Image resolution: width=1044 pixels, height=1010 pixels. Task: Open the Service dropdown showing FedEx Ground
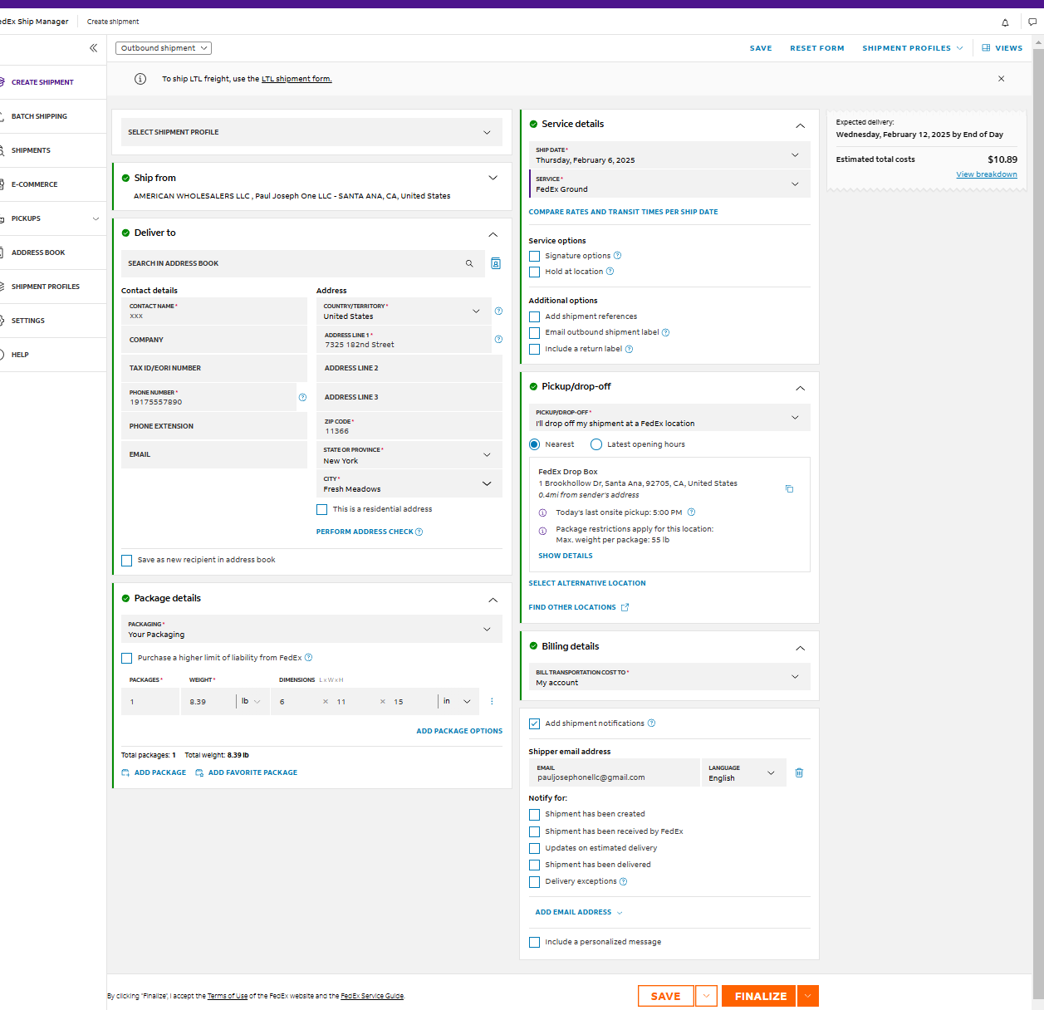tap(669, 184)
